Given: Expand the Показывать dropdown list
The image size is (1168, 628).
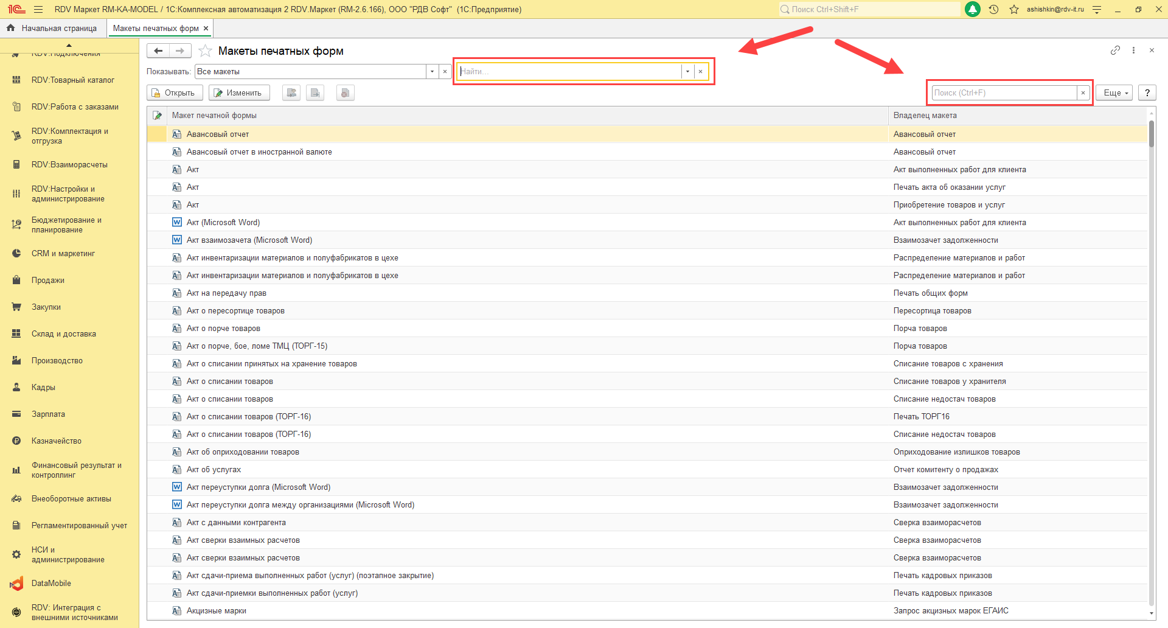Looking at the screenshot, I should pos(432,72).
